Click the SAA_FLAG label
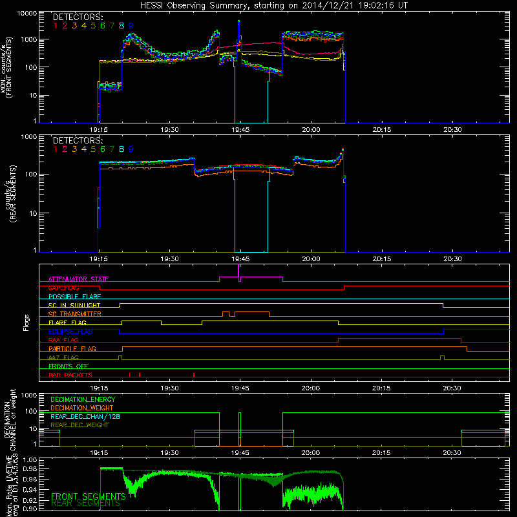Viewport: 517px width, 517px height. (x=63, y=340)
